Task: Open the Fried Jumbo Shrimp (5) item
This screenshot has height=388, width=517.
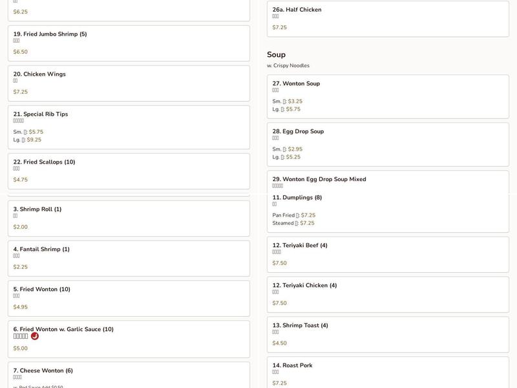Action: click(129, 43)
